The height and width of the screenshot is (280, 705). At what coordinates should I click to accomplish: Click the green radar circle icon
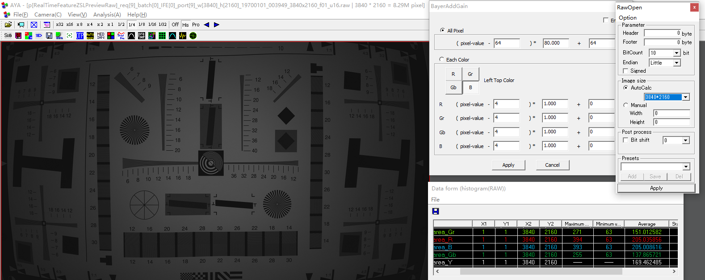[193, 36]
